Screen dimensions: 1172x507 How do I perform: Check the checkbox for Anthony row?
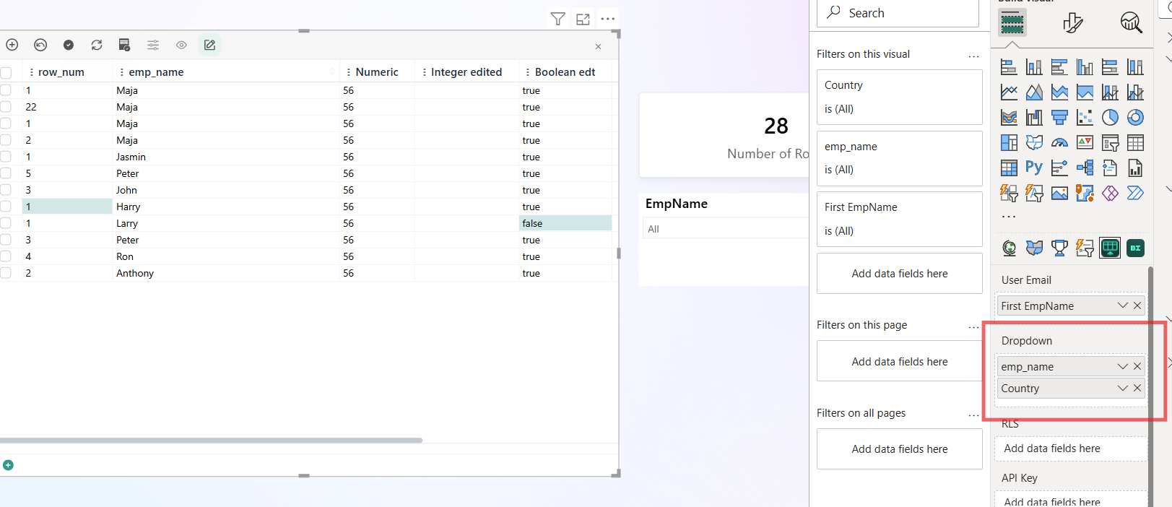pyautogui.click(x=6, y=273)
